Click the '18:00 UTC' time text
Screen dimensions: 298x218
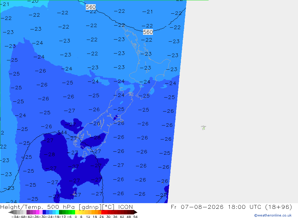pos(245,207)
